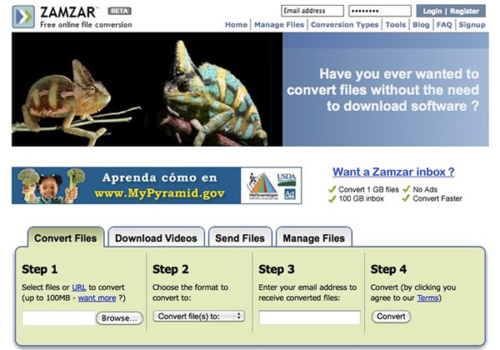
Task: Click the file path field in Step 1
Action: (x=58, y=318)
